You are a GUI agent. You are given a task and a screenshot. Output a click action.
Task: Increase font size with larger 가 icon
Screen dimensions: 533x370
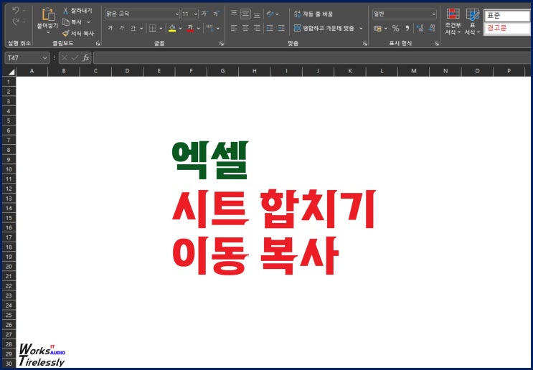click(204, 14)
